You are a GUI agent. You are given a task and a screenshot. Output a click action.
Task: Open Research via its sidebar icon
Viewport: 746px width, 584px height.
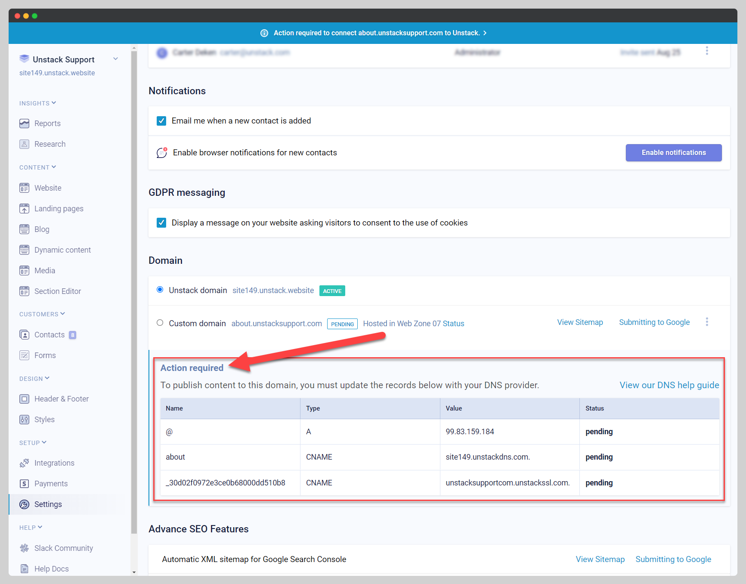coord(24,144)
